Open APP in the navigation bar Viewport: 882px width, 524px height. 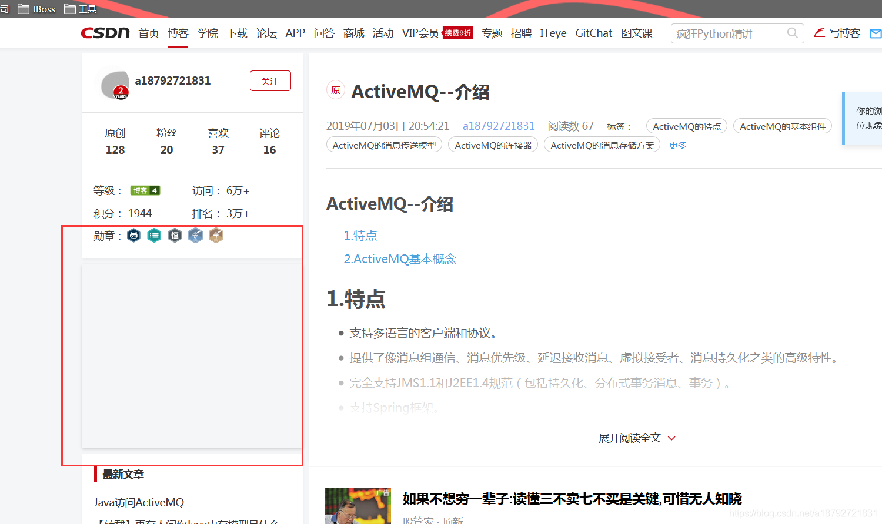point(295,33)
